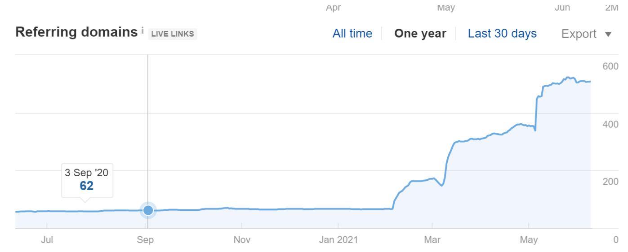This screenshot has height=252, width=628.
Task: Click the Nov label on the x-axis
Action: click(x=242, y=240)
